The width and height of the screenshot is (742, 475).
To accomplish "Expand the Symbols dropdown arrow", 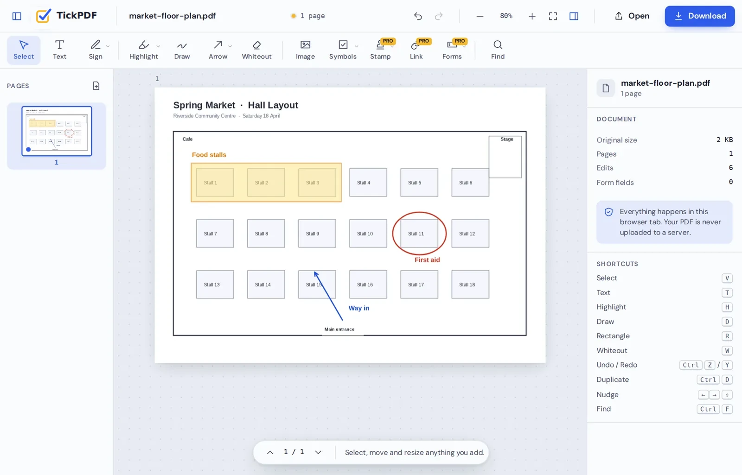I will pos(356,46).
